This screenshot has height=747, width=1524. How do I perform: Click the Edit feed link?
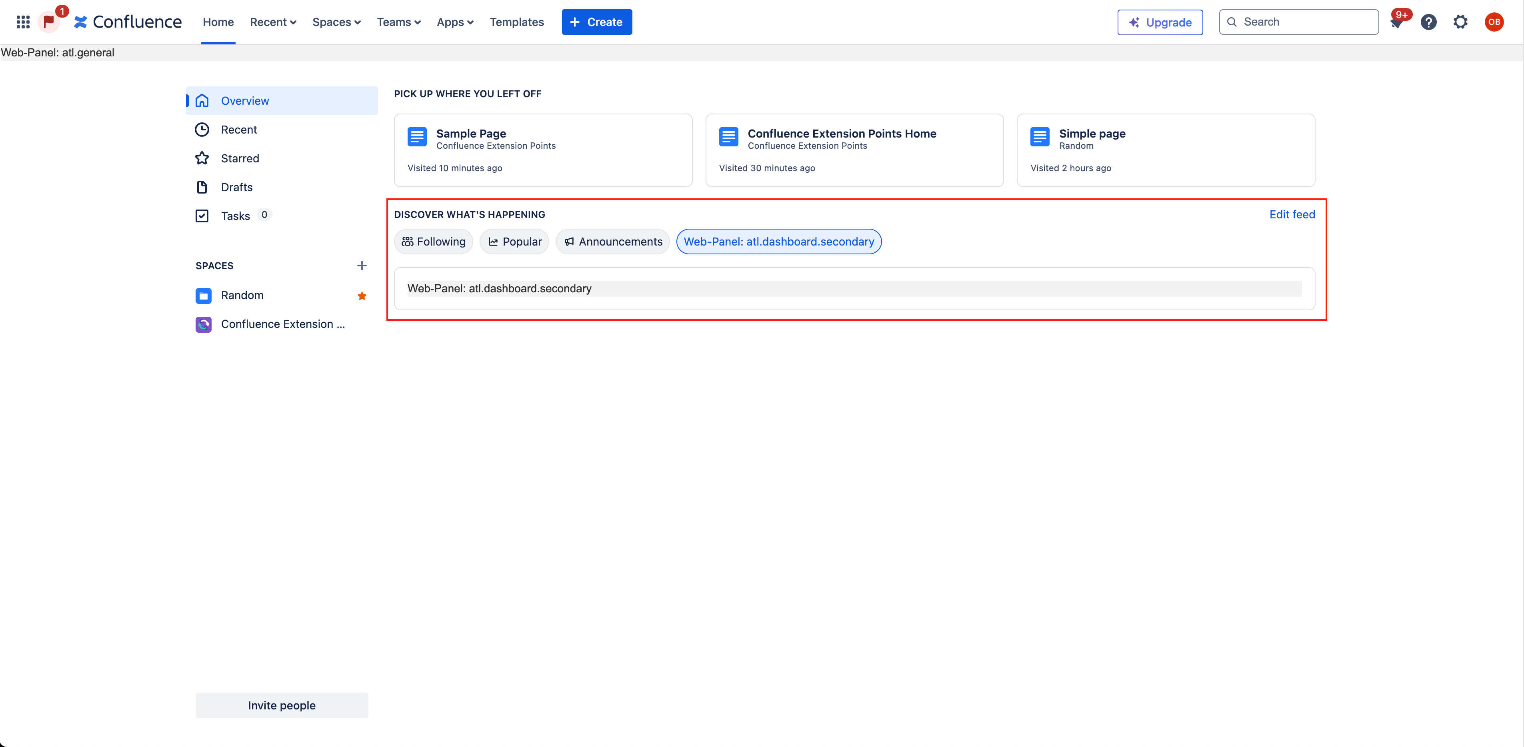(x=1292, y=214)
